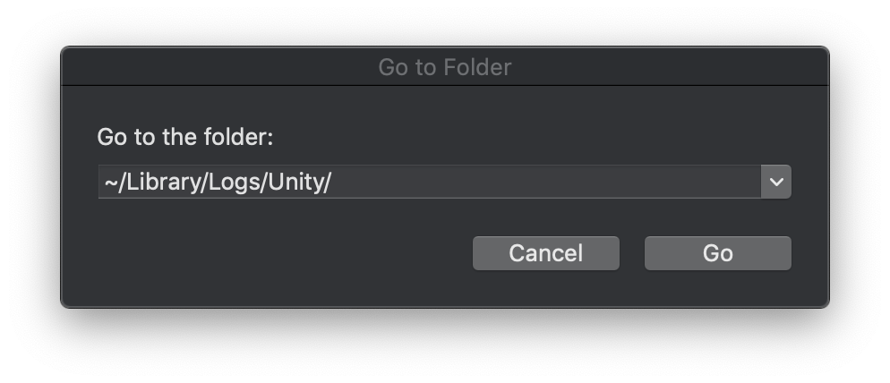
Task: Focus the folder path input field
Action: 428,182
